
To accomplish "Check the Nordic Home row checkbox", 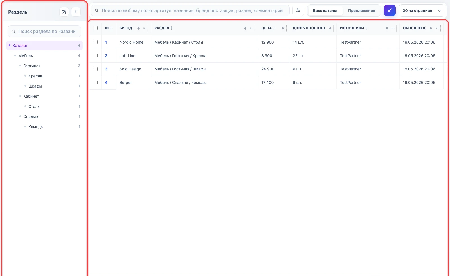I will pyautogui.click(x=96, y=42).
